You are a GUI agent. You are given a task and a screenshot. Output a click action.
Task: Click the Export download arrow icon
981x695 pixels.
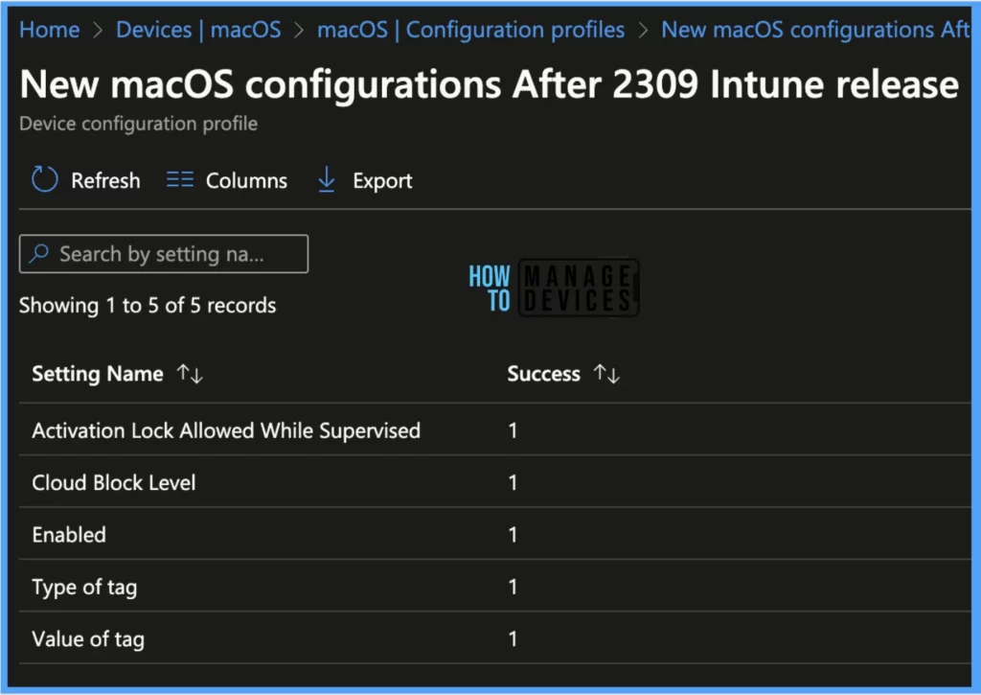327,180
